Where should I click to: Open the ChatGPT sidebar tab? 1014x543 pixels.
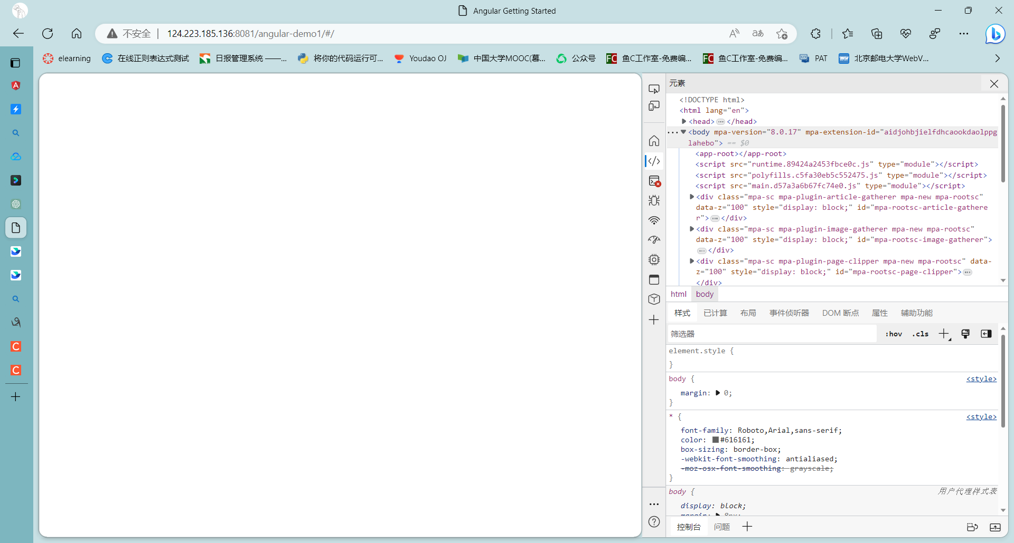16,204
